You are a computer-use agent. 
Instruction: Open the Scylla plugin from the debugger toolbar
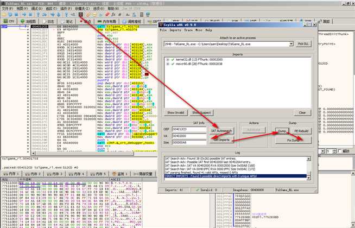(x=80, y=15)
